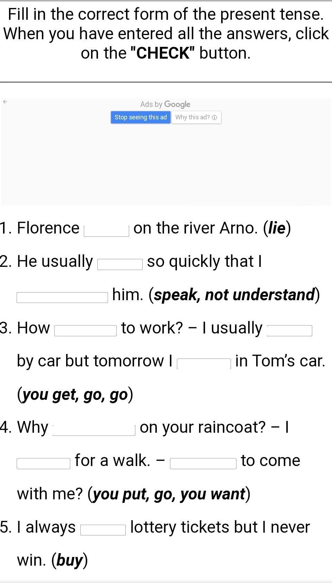Click the Google logo in the ad header
Viewport: 332px width, 583px height.
click(177, 104)
